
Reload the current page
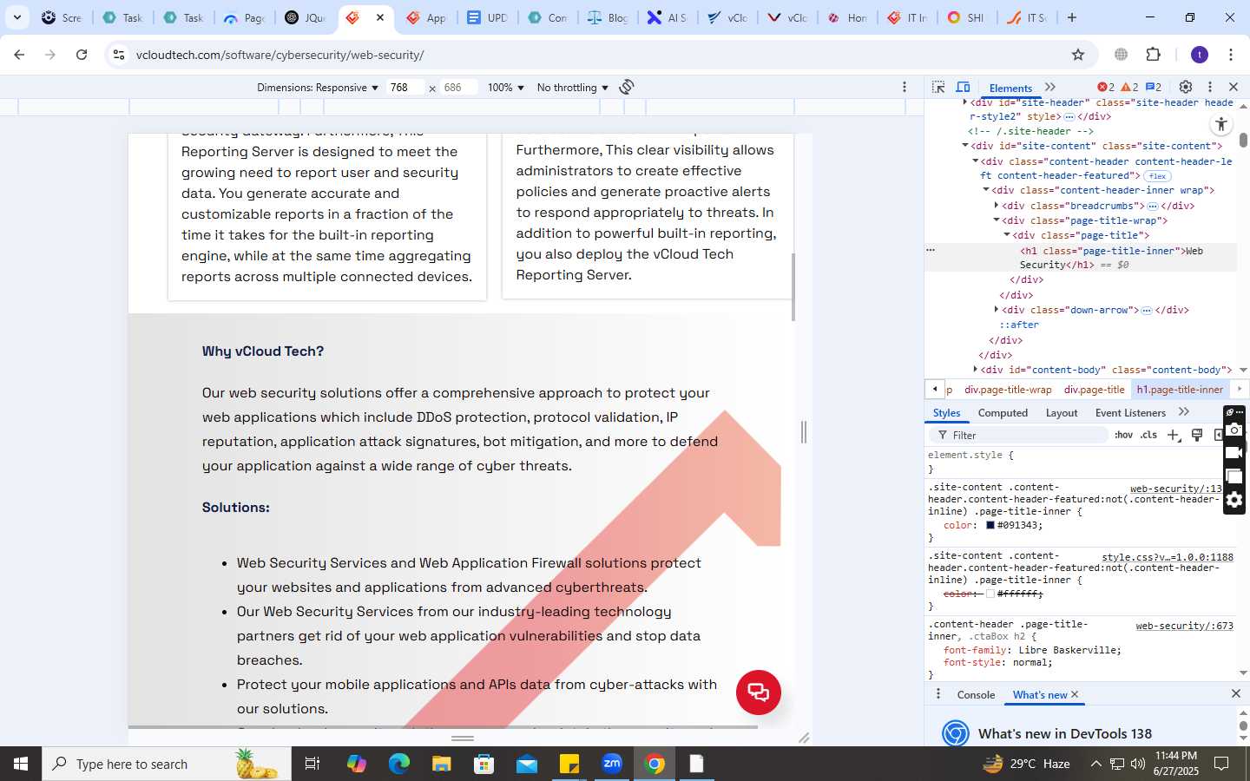[x=82, y=55]
